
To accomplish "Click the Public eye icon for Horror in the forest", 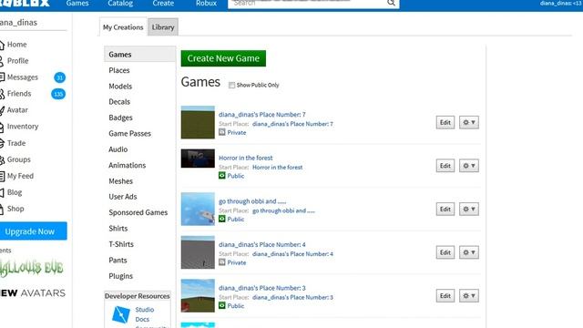I will click(222, 176).
